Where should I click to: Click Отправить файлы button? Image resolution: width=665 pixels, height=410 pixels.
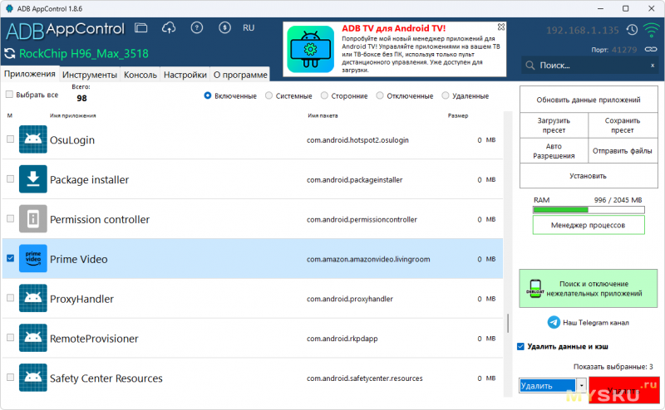point(623,151)
